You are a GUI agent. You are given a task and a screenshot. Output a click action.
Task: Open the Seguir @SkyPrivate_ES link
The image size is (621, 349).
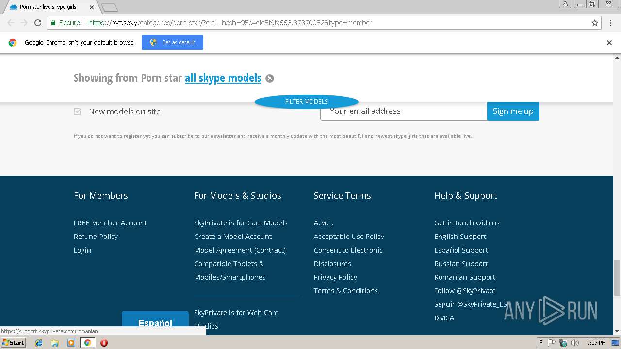coord(471,304)
